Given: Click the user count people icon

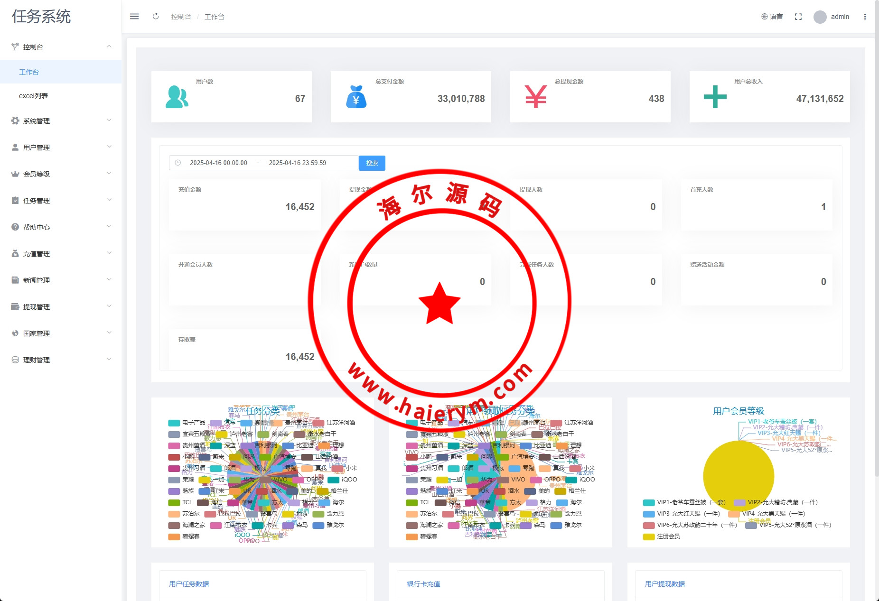Looking at the screenshot, I should [177, 97].
